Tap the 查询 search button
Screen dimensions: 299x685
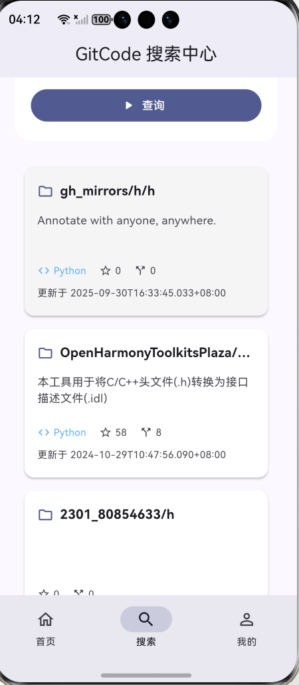click(146, 105)
